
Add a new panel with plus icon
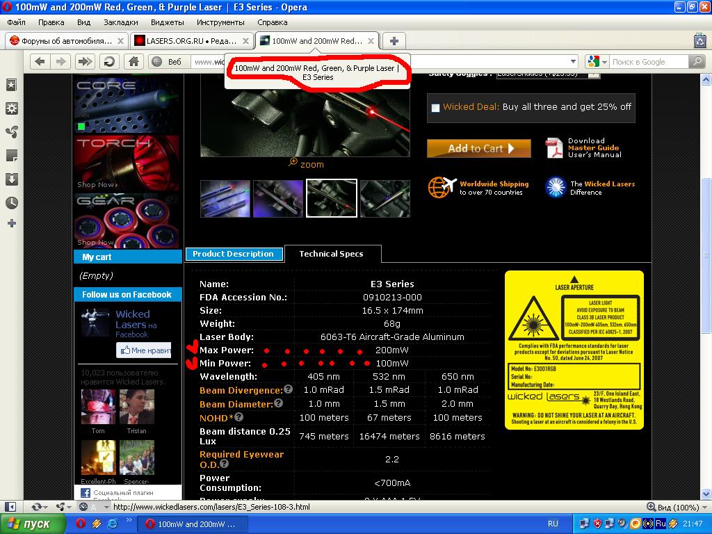click(x=12, y=223)
